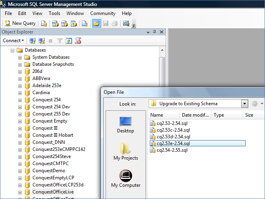Image resolution: width=265 pixels, height=199 pixels.
Task: Go to My Projects in Open File places
Action: (126, 151)
